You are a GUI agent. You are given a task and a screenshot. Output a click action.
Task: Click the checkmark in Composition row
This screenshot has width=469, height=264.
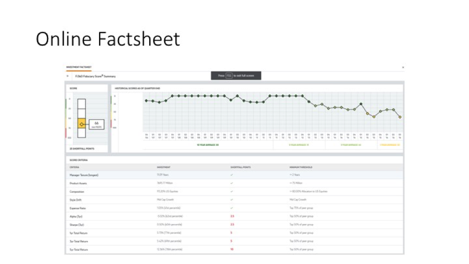coord(231,191)
